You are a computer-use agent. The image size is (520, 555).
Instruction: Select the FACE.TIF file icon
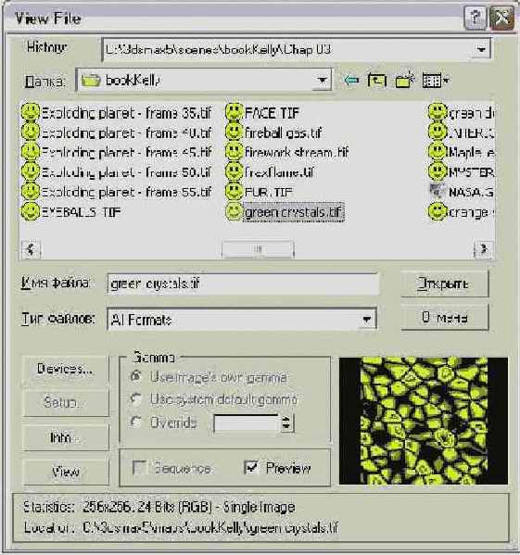pyautogui.click(x=234, y=112)
